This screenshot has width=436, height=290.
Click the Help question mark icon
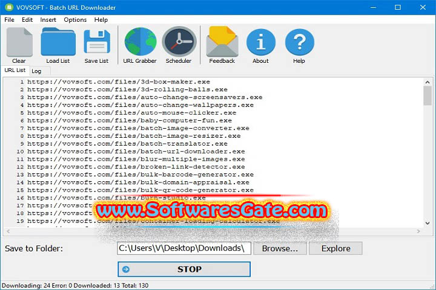300,42
